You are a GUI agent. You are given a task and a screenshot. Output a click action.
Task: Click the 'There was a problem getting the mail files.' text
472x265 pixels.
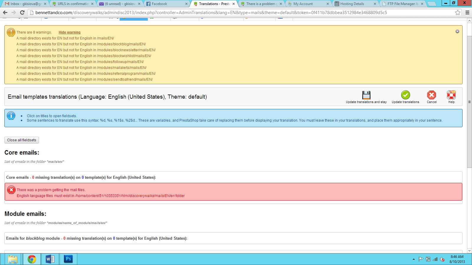pyautogui.click(x=51, y=190)
